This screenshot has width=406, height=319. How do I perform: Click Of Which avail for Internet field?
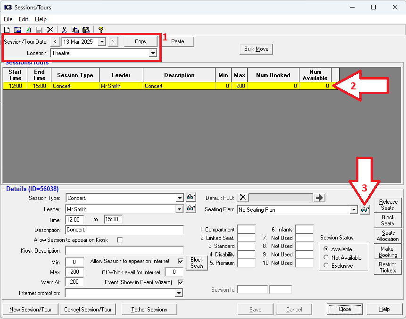click(x=174, y=272)
